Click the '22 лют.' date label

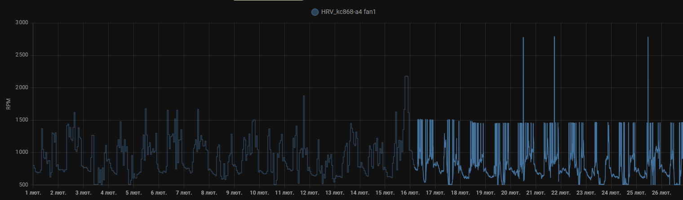click(x=561, y=193)
